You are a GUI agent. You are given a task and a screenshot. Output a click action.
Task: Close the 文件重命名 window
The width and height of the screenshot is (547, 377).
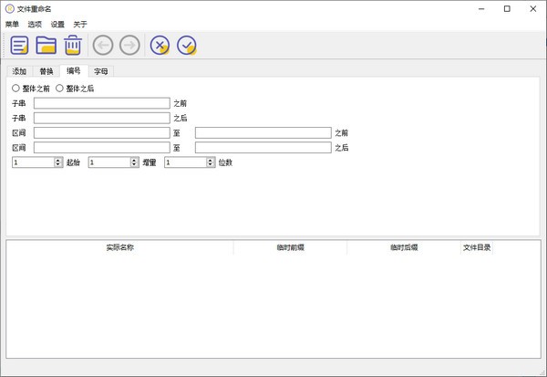coord(533,9)
